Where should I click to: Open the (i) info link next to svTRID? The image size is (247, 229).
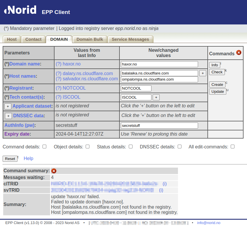161,190
